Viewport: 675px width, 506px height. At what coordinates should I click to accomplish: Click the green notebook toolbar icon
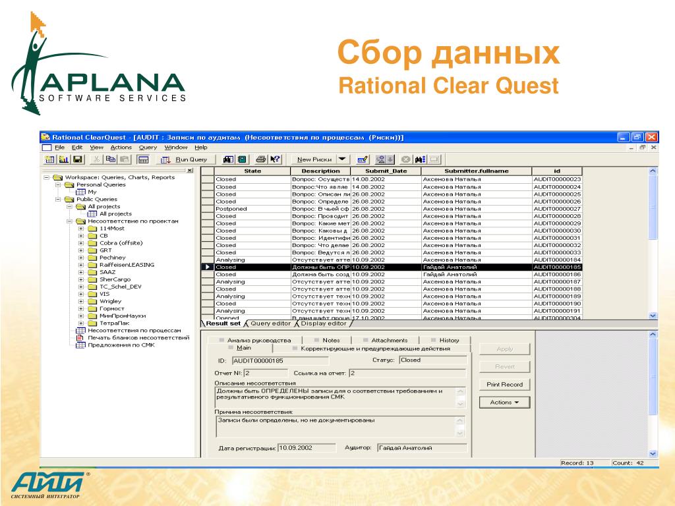point(242,159)
